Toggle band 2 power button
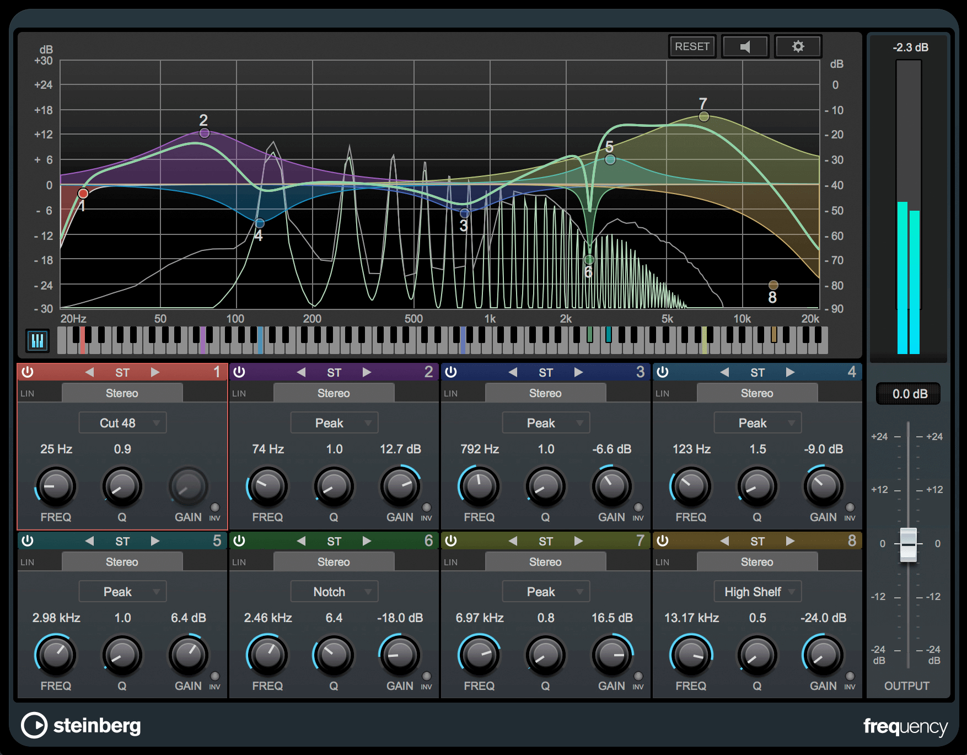The image size is (967, 755). [x=239, y=372]
